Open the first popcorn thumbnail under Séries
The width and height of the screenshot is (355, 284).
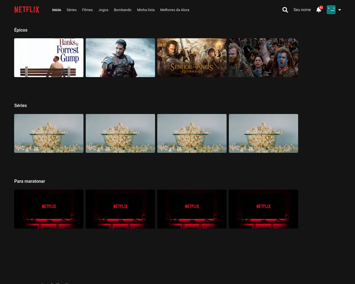click(49, 133)
